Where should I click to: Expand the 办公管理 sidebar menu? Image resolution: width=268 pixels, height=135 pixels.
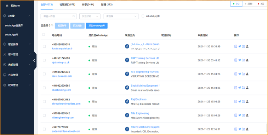click(29, 75)
